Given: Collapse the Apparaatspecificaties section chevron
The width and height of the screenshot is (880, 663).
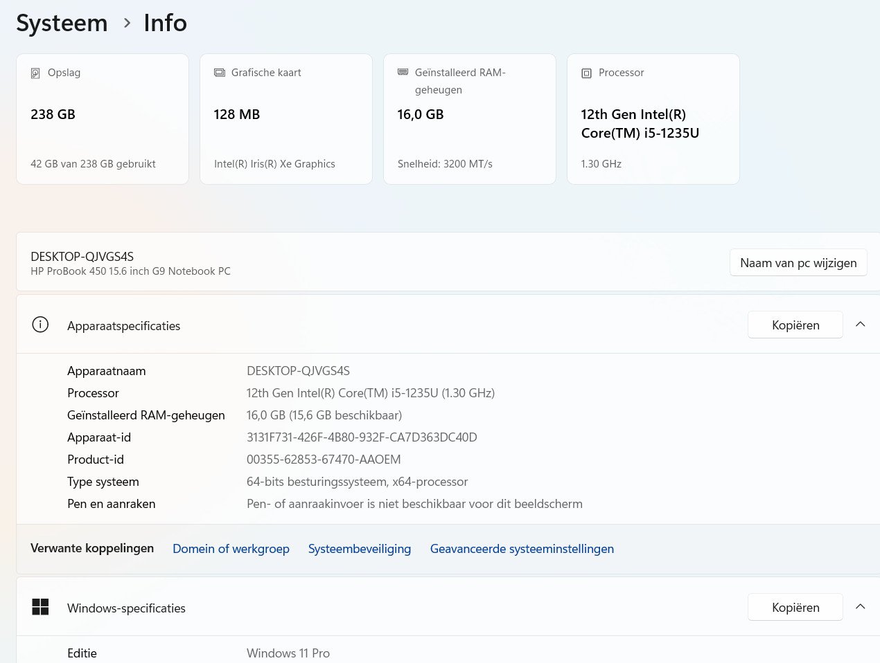Looking at the screenshot, I should (x=860, y=325).
